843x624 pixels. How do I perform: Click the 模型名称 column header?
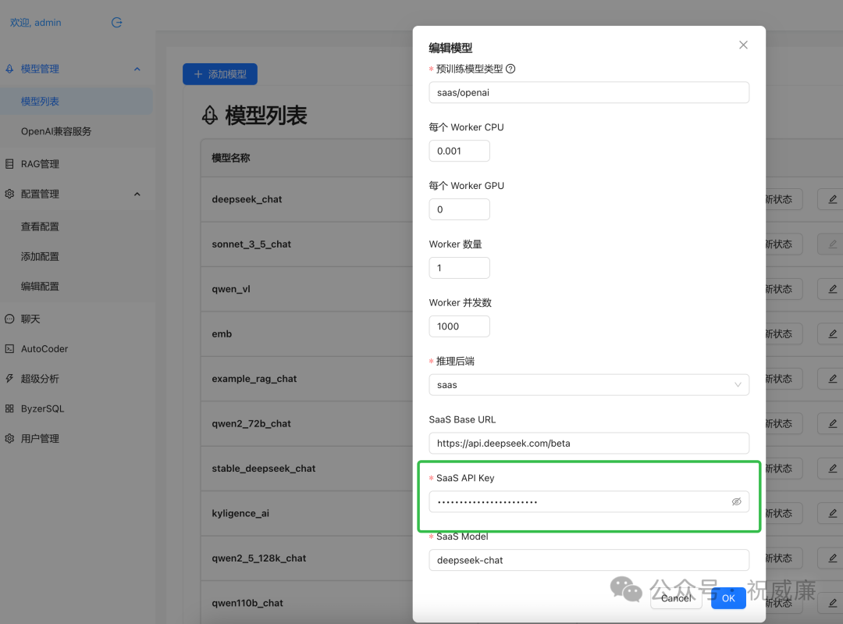click(230, 159)
